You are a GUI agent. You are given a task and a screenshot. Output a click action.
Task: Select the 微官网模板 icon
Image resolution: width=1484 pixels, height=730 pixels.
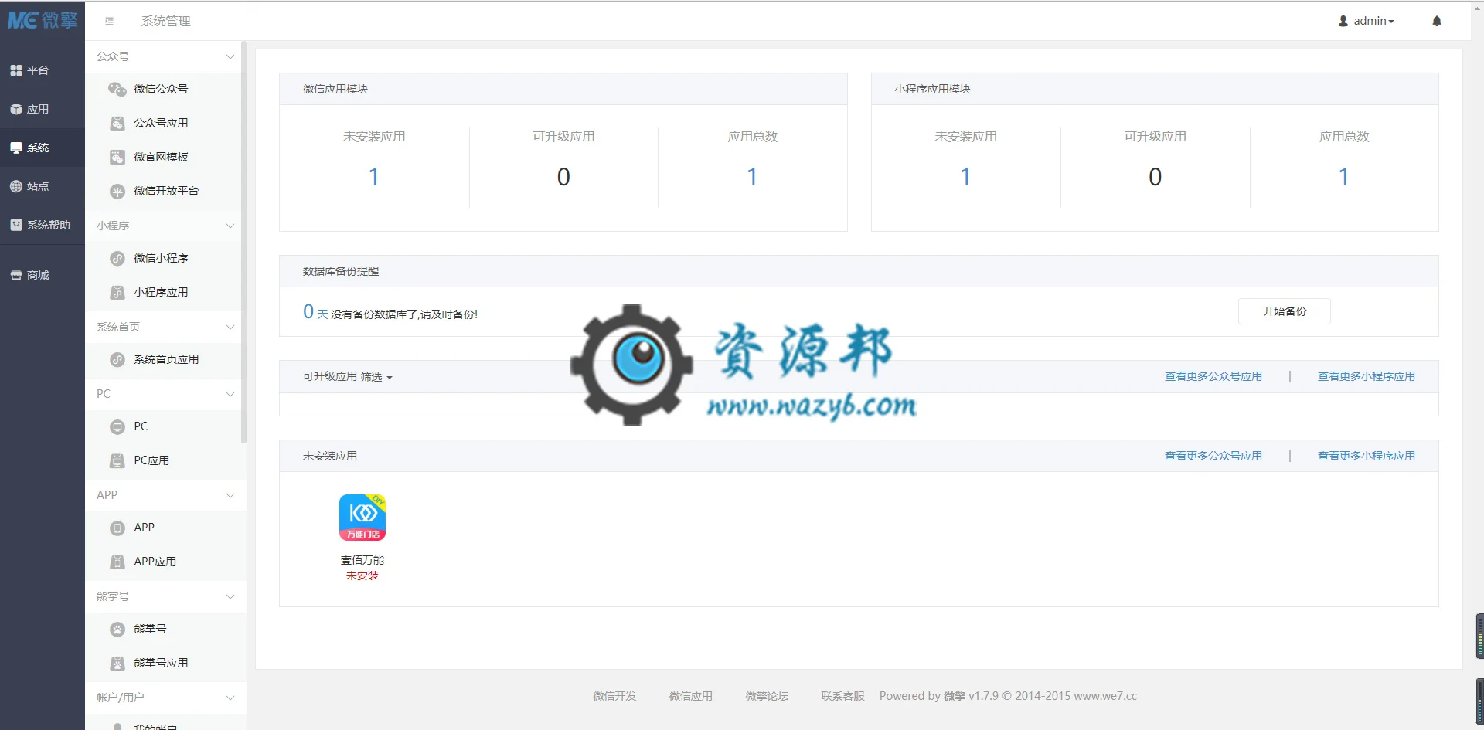tap(117, 158)
